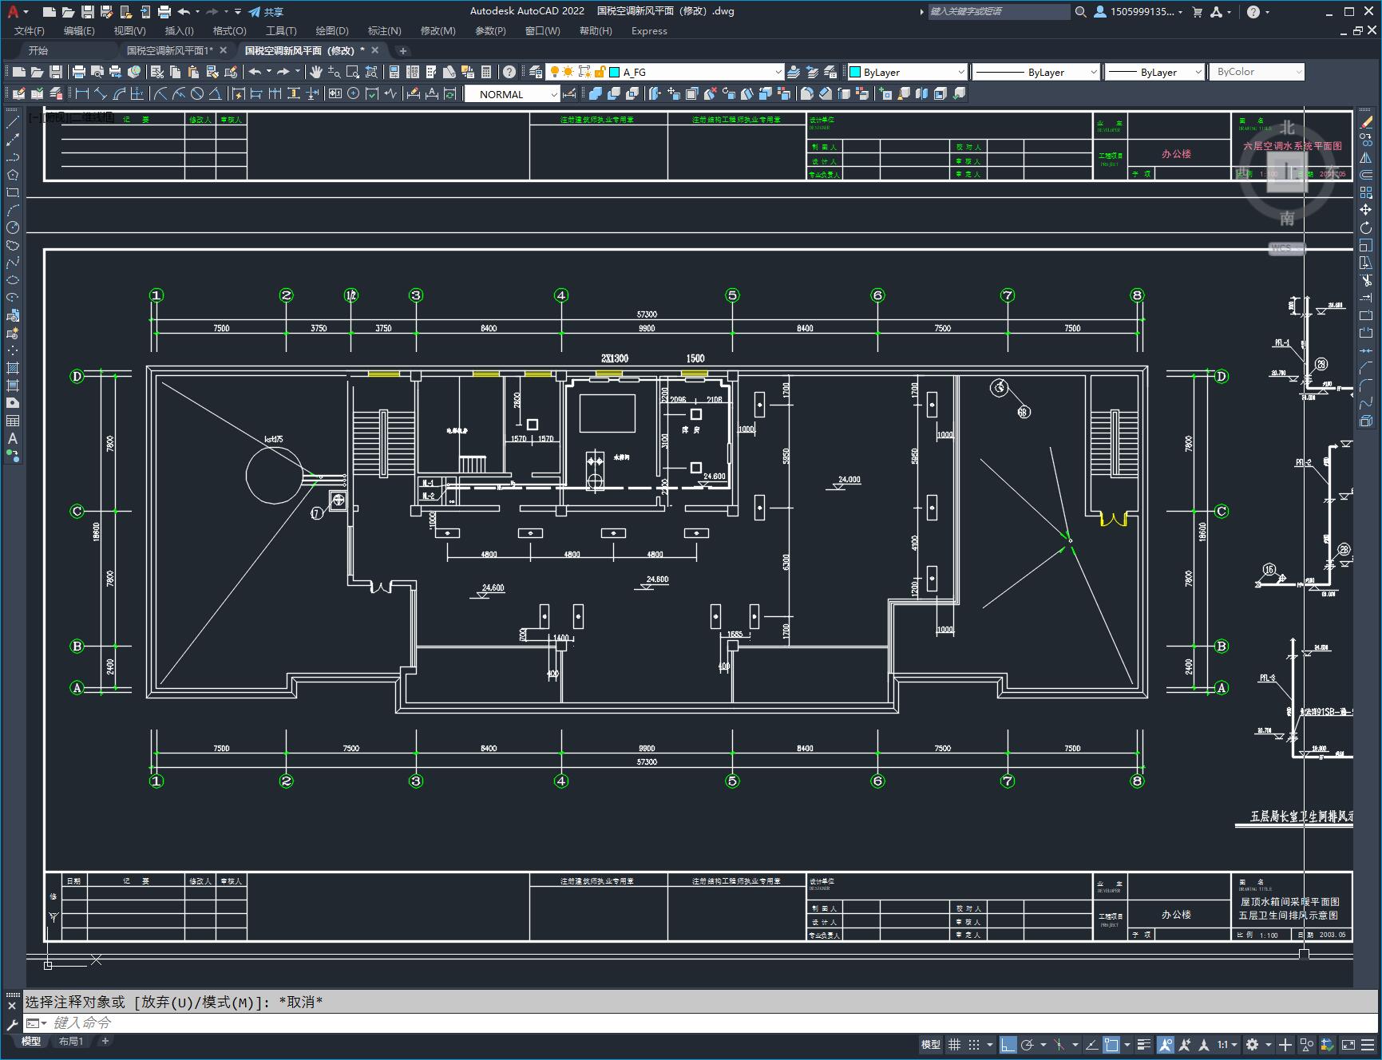Close the 国税空调新风平面1* tab
1382x1060 pixels.
tap(224, 49)
